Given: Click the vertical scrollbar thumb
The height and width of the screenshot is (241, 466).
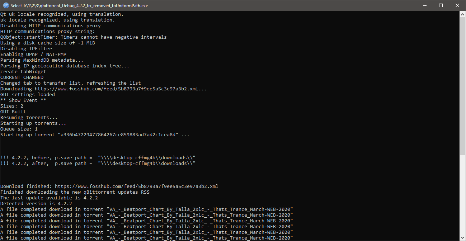Looking at the screenshot, I should coord(463,86).
